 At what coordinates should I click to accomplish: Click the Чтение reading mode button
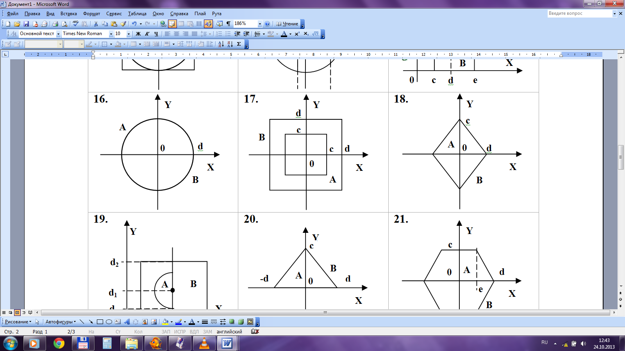click(287, 24)
